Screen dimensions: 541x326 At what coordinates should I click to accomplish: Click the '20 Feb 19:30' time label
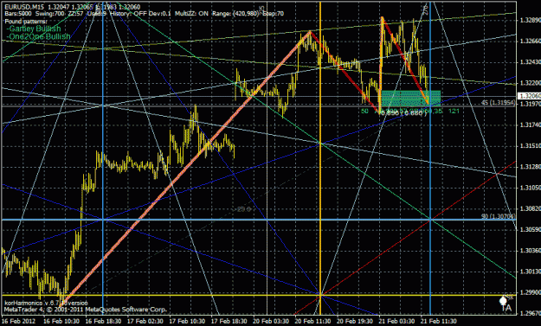pos(355,321)
